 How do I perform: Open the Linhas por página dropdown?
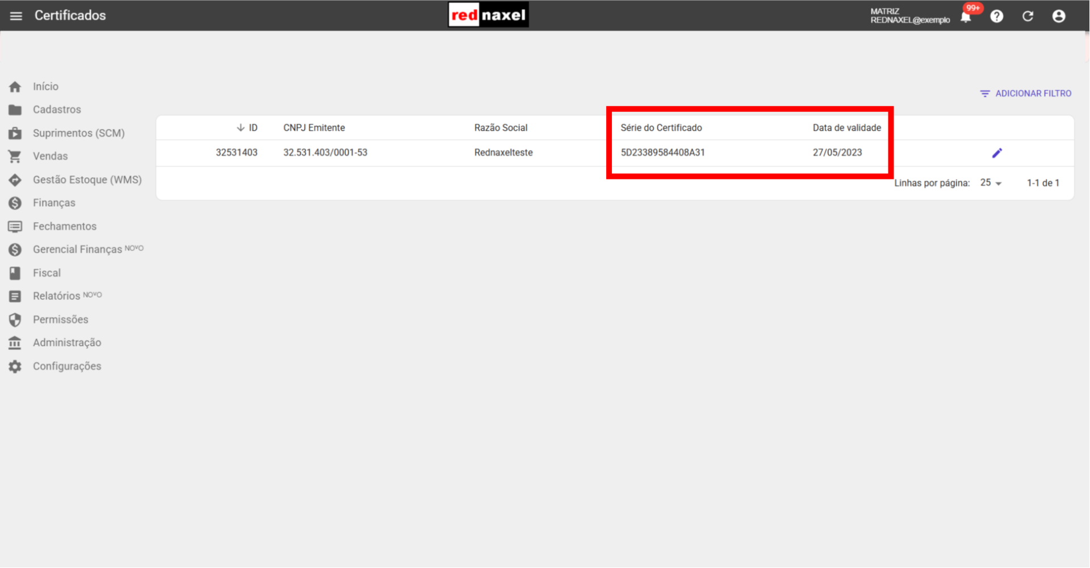[x=990, y=182]
